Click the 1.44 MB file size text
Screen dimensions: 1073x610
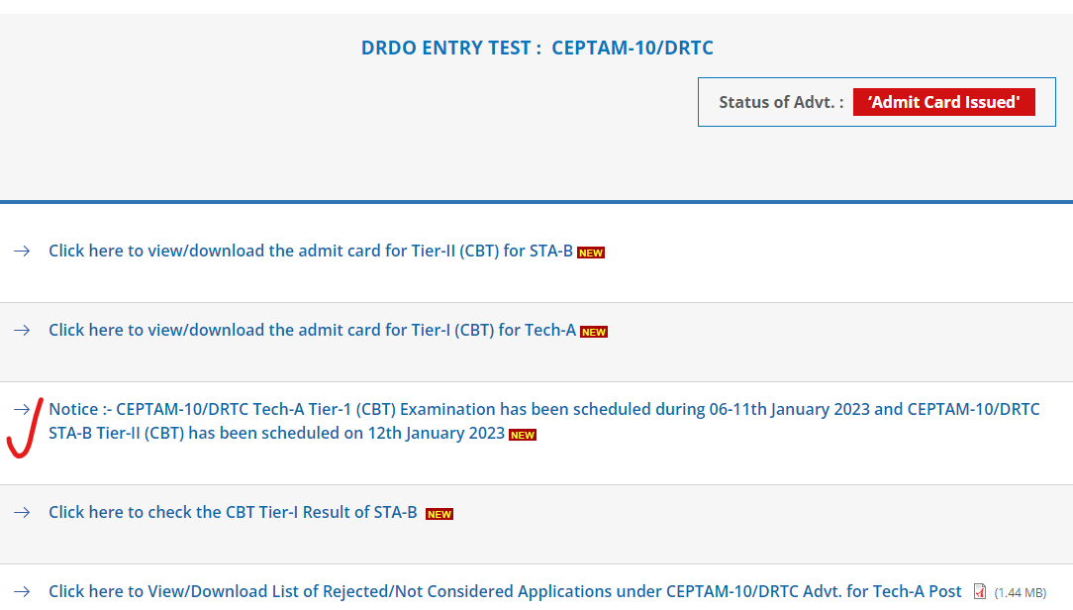(1020, 593)
